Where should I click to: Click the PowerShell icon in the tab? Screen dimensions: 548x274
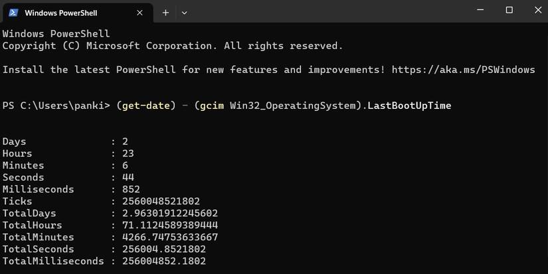click(13, 13)
